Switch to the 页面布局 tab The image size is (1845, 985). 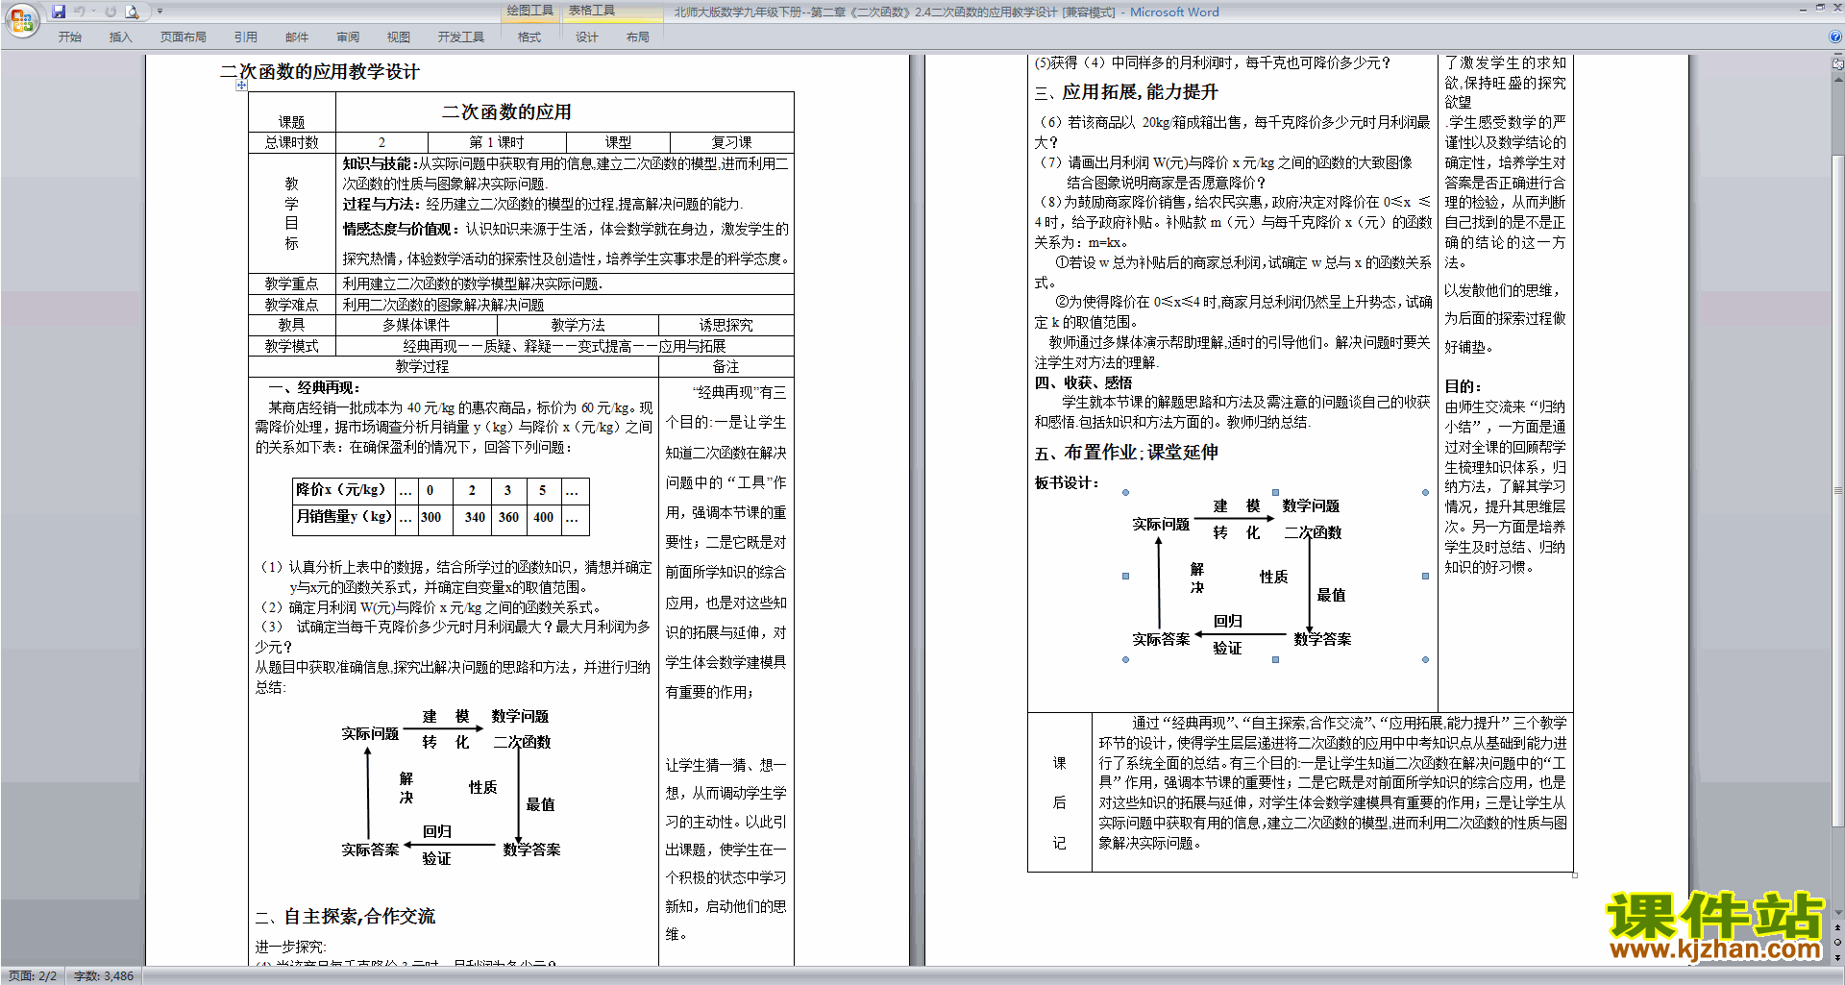click(183, 37)
